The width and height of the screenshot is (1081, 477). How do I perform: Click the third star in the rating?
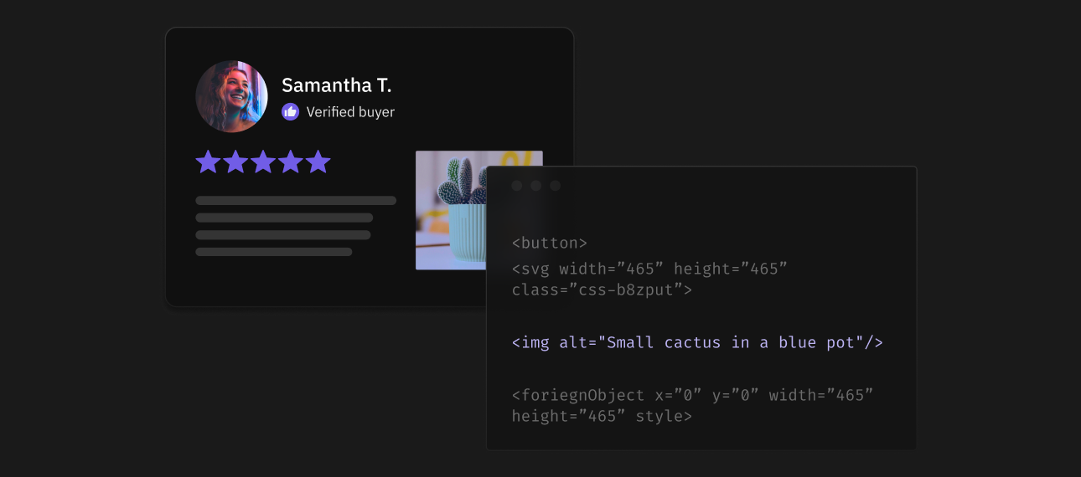(263, 162)
